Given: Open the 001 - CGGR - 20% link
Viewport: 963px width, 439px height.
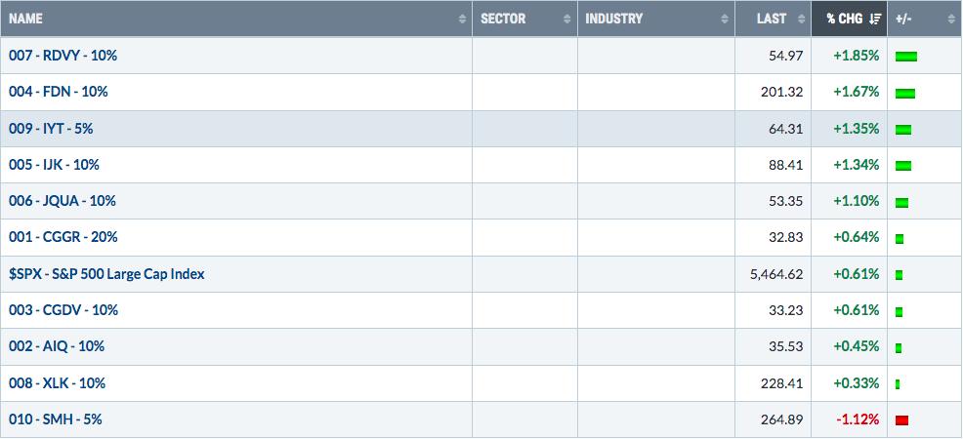Looking at the screenshot, I should pyautogui.click(x=63, y=237).
